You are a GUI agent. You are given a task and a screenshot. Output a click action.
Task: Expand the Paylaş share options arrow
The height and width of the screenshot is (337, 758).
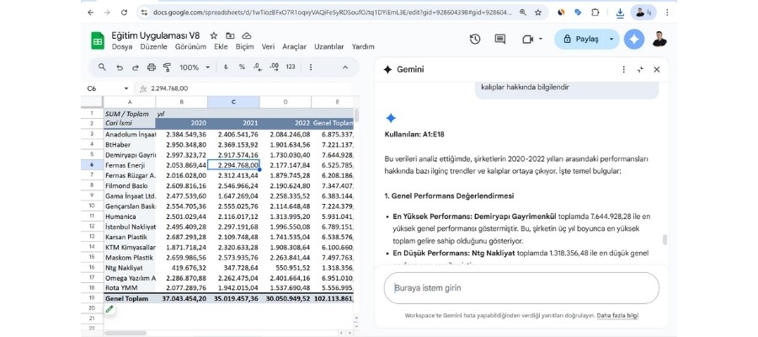(x=611, y=39)
